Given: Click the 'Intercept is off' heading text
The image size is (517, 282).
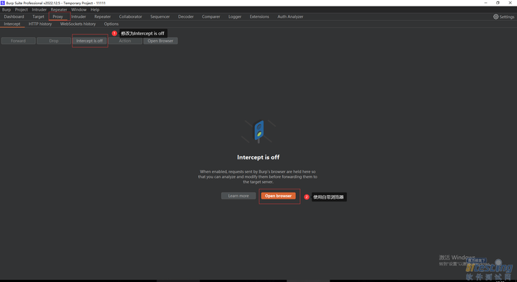Looking at the screenshot, I should [x=258, y=157].
